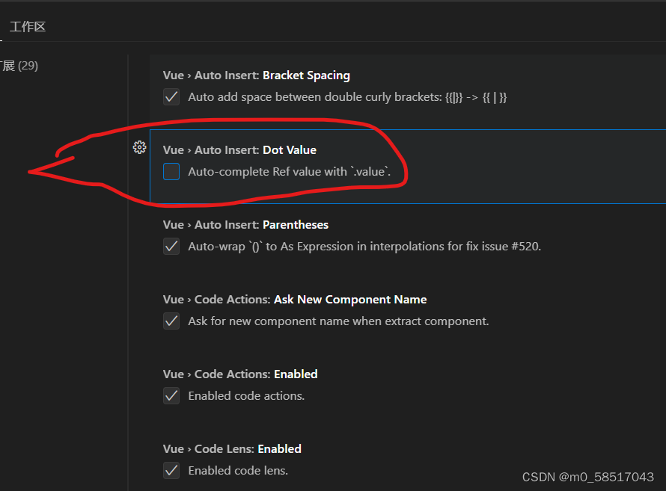The height and width of the screenshot is (491, 666).
Task: Switch to the 工作区 settings tab
Action: pos(28,26)
